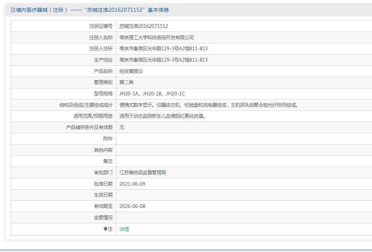This screenshot has height=252, width=372.
Task: Click the 其他内容 label
Action: click(x=103, y=150)
